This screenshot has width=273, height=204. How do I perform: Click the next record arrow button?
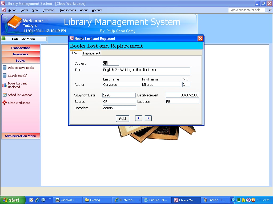click(x=148, y=118)
